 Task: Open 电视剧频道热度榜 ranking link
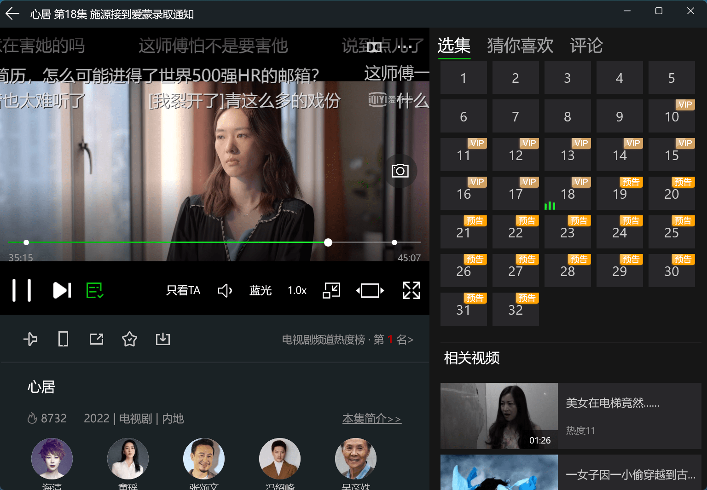348,340
